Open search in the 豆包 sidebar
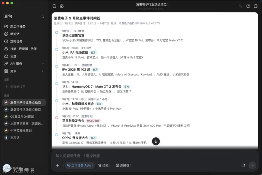The image size is (262, 175). click(42, 16)
